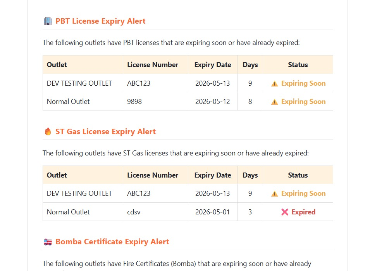This screenshot has width=389, height=271.
Task: Click days value 8 in PBT table
Action: (250, 102)
